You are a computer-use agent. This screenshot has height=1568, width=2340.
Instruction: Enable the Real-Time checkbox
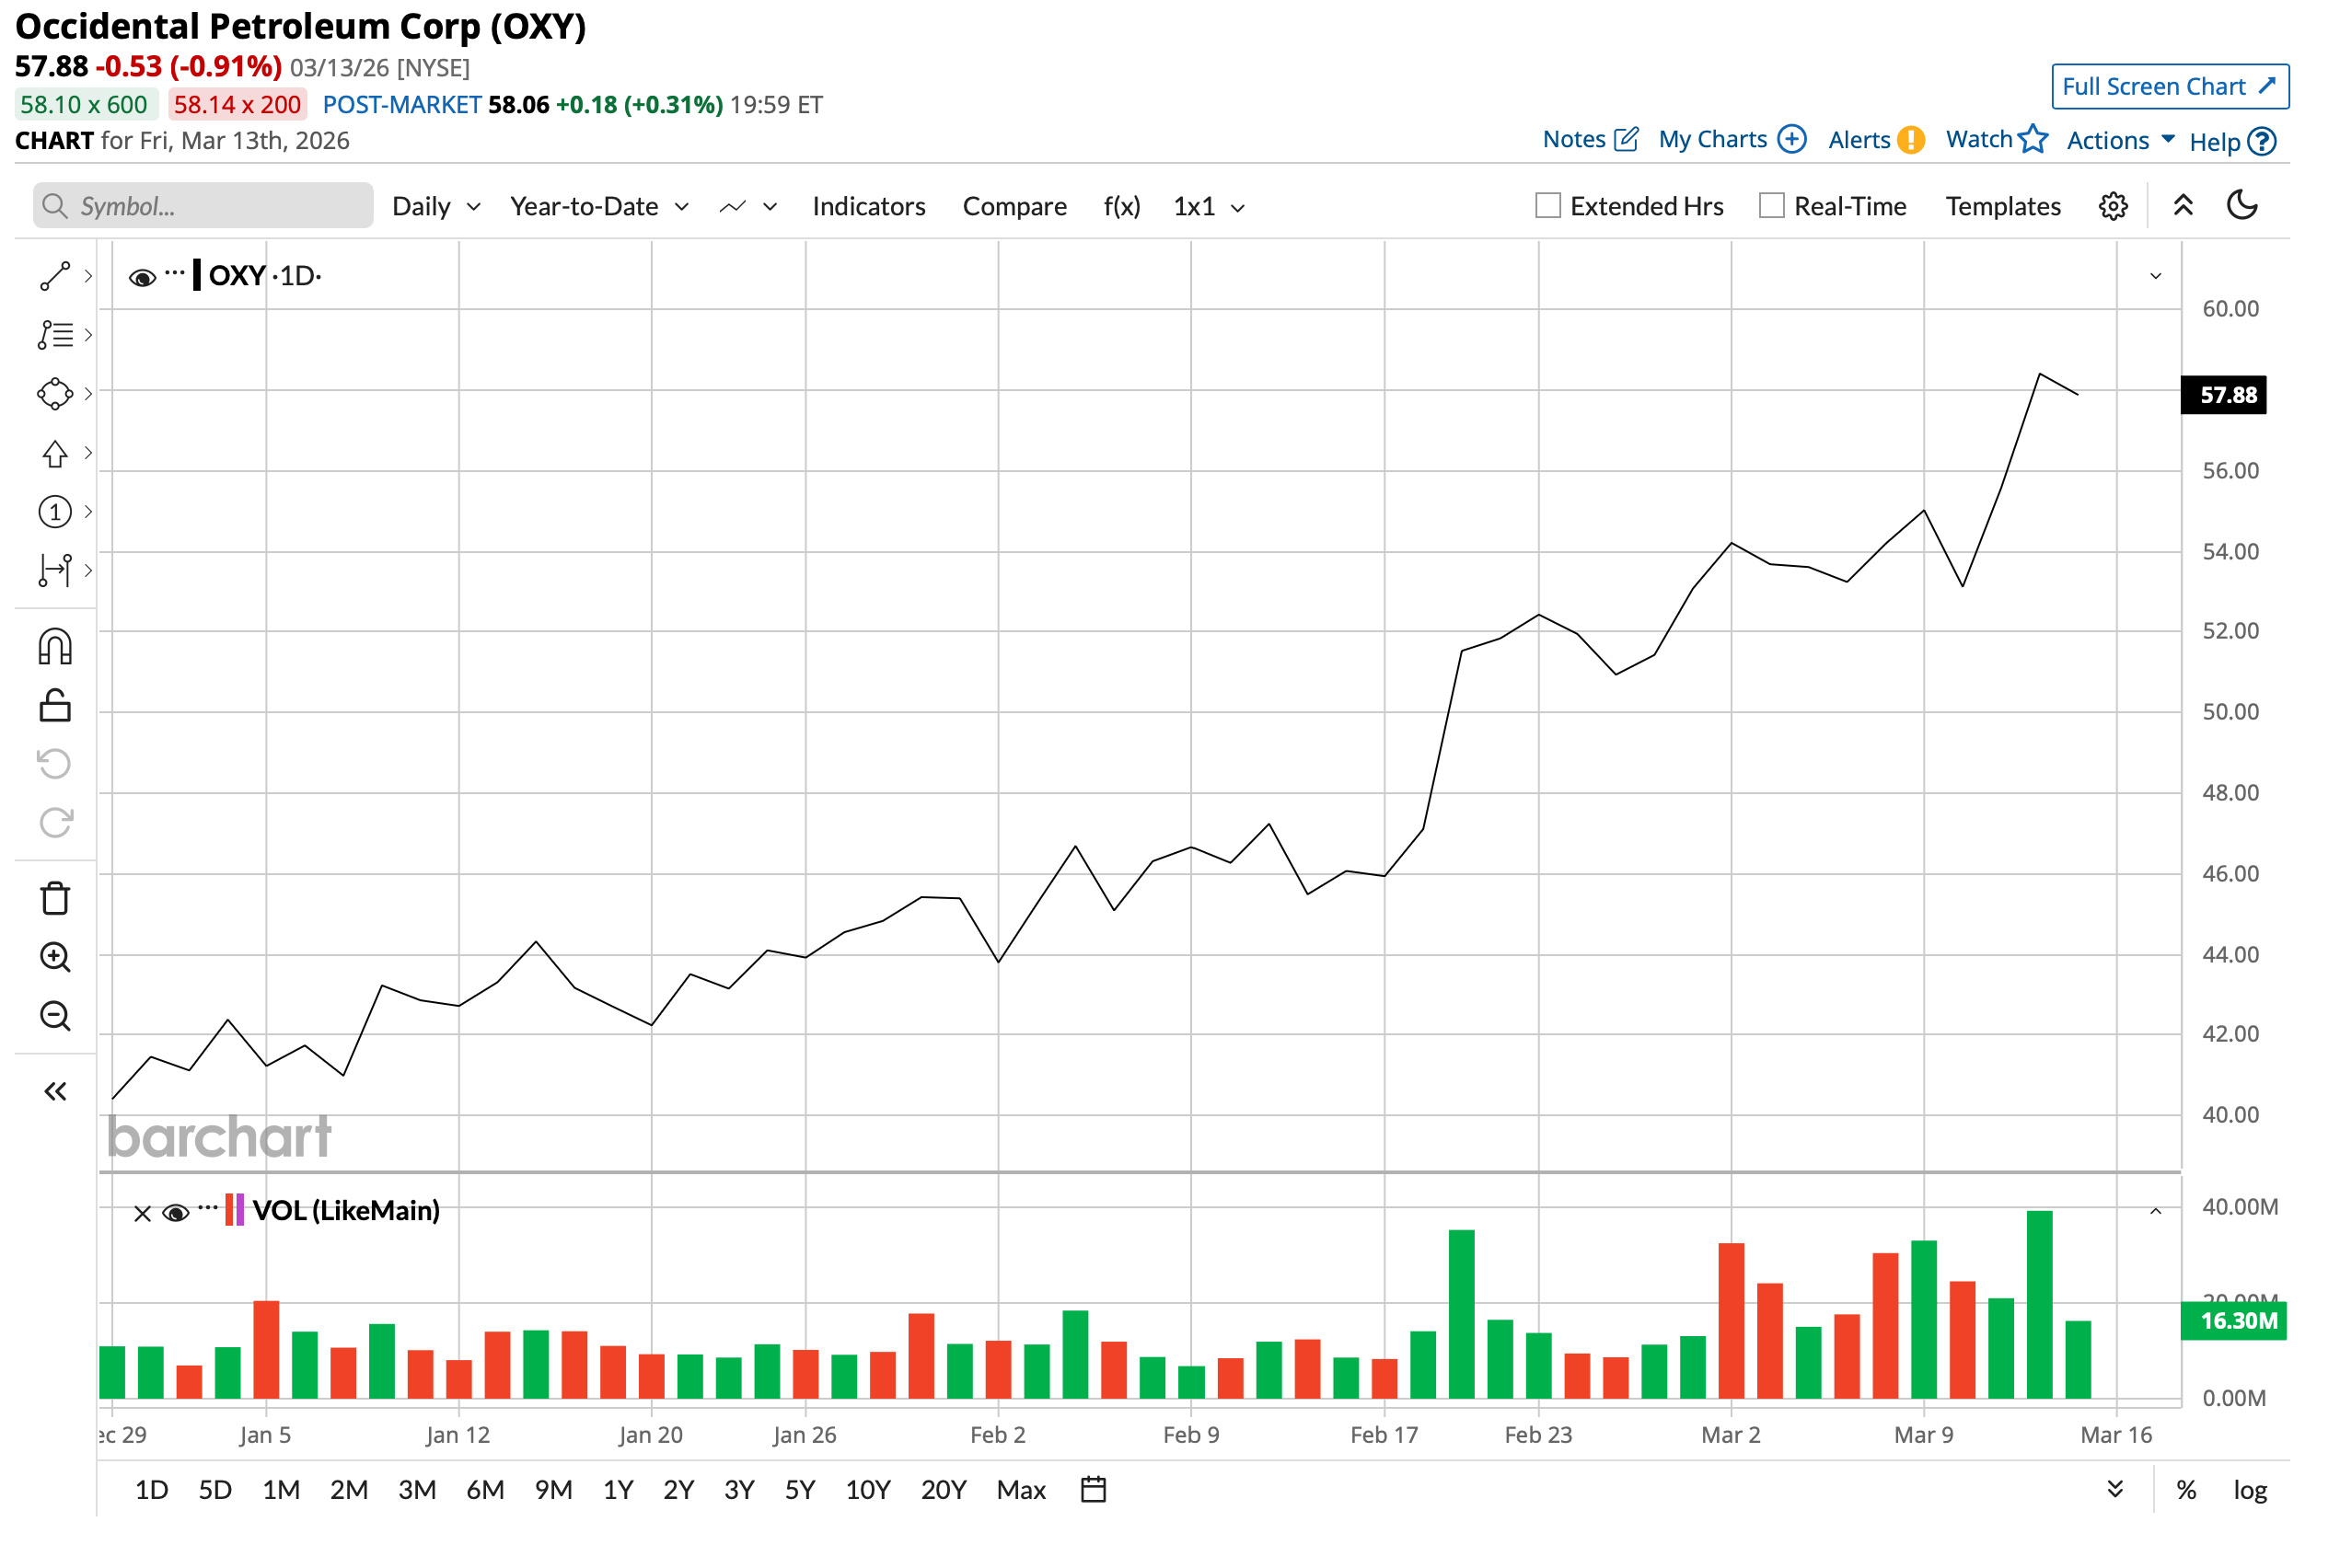click(1772, 206)
